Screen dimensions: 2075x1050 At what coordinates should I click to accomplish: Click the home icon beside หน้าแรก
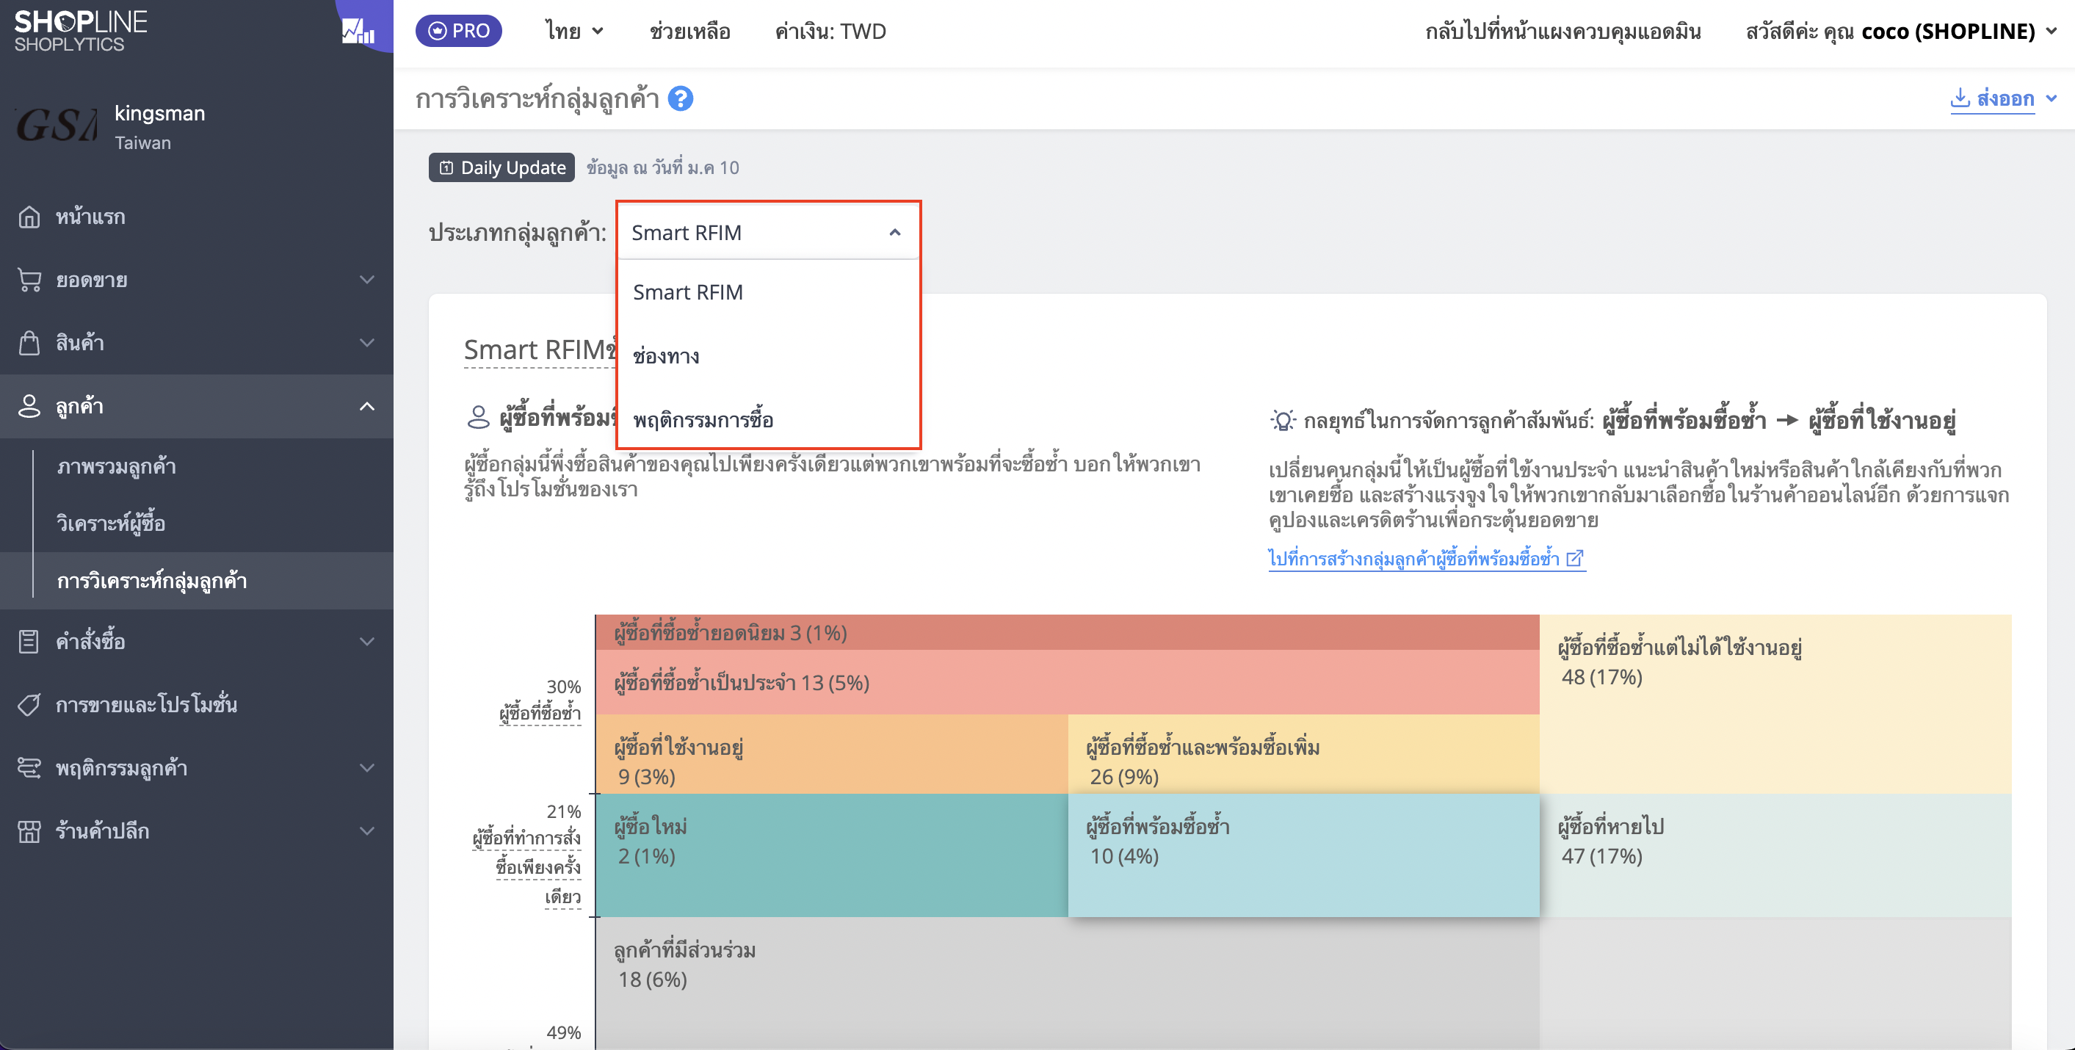coord(29,217)
